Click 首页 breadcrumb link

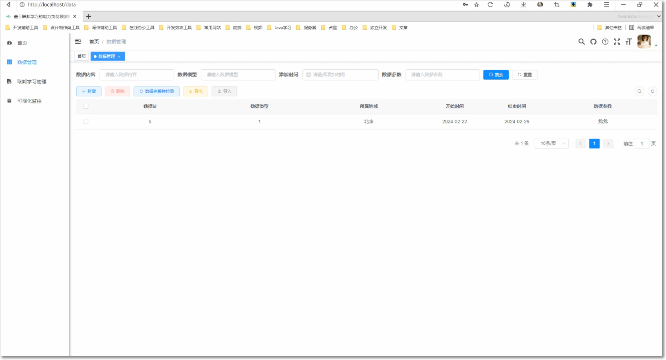pyautogui.click(x=94, y=42)
